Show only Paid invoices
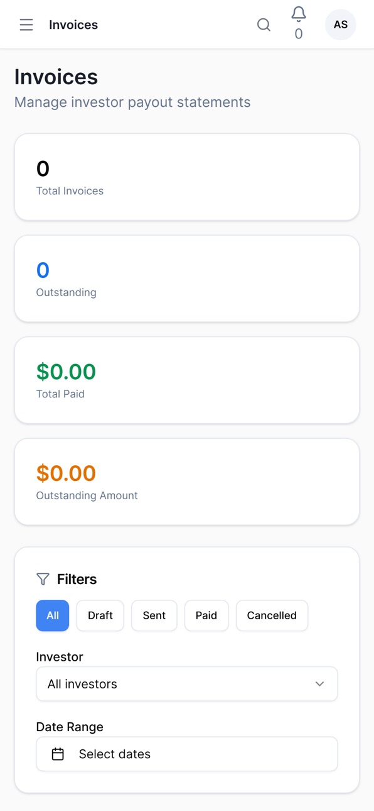The image size is (374, 811). tap(206, 615)
